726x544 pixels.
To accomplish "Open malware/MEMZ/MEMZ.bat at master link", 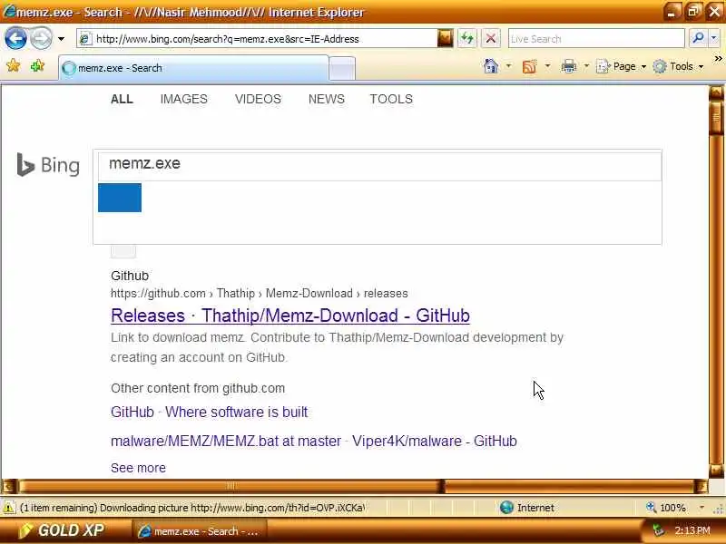I will pos(314,441).
